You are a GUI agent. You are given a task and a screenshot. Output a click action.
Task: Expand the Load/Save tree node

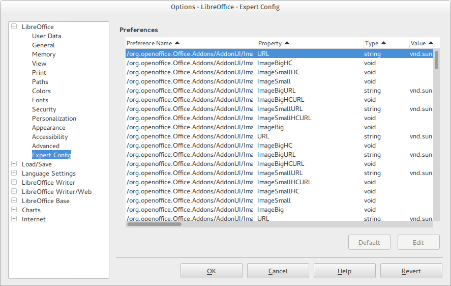(x=14, y=164)
